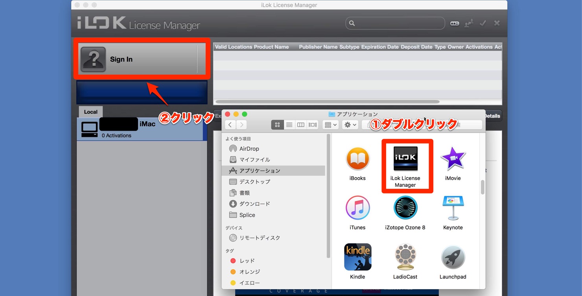Sort by Subtype column header
Image resolution: width=582 pixels, height=296 pixels.
(349, 47)
